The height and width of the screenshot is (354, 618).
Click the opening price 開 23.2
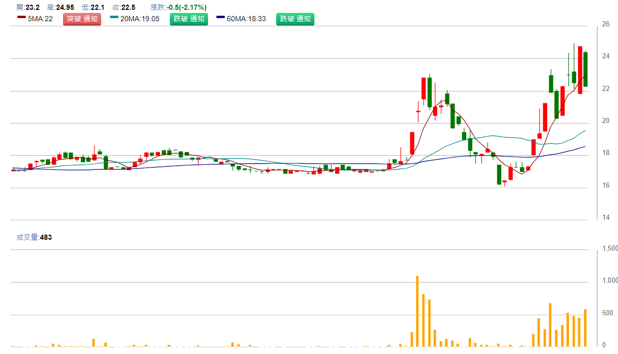coord(28,7)
